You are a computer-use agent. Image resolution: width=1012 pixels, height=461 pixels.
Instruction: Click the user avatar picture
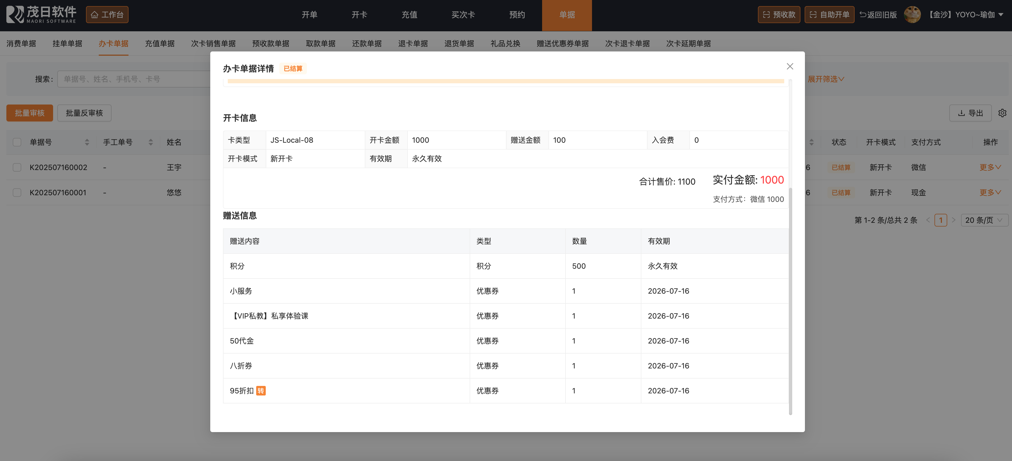click(x=912, y=15)
